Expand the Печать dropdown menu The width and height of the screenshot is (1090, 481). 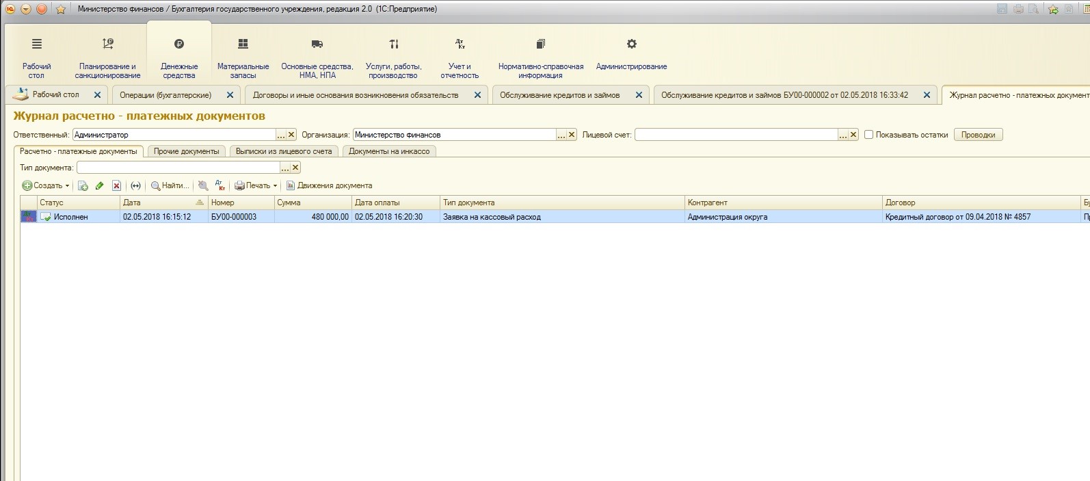[x=275, y=185]
